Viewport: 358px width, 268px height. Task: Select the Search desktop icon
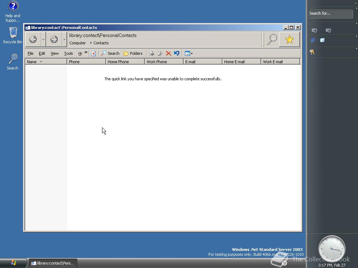tap(13, 61)
